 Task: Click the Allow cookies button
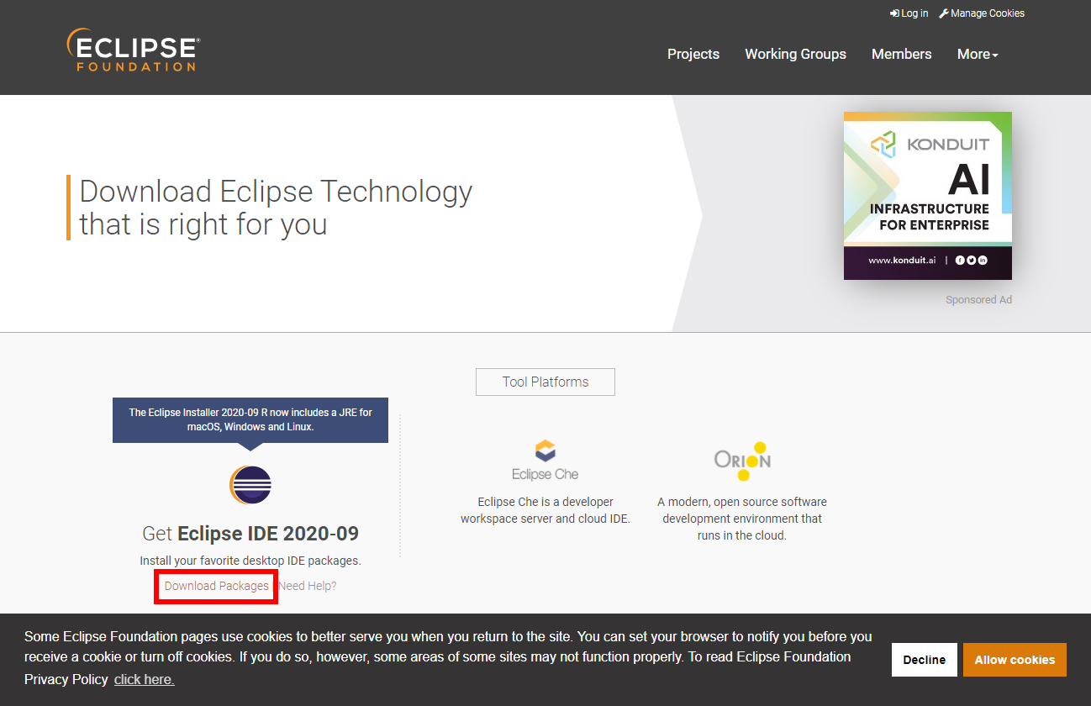click(1015, 660)
